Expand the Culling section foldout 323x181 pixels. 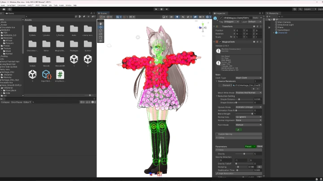click(x=217, y=138)
